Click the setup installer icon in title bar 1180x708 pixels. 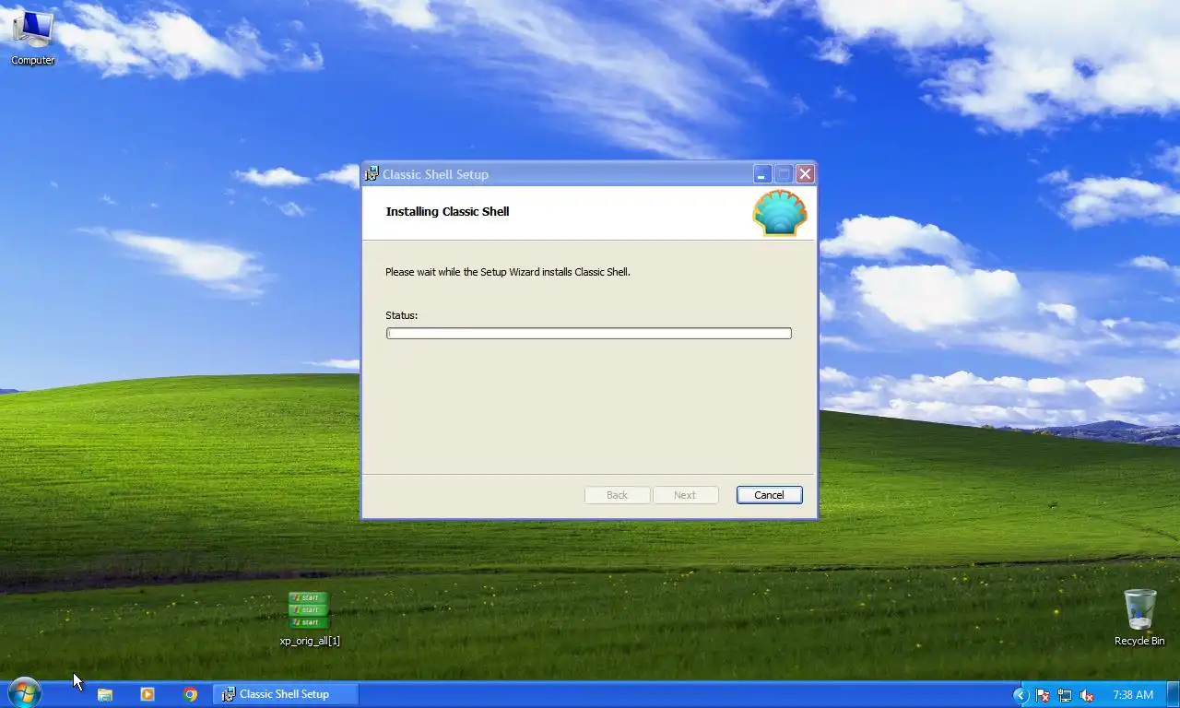(372, 174)
